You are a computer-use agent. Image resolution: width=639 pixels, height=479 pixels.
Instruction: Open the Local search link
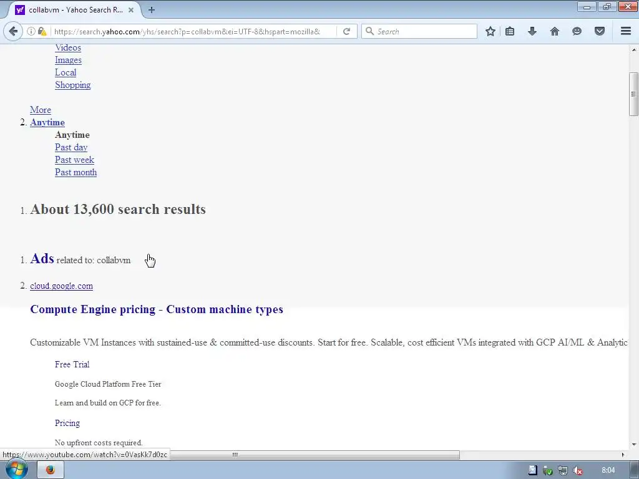[x=66, y=72]
